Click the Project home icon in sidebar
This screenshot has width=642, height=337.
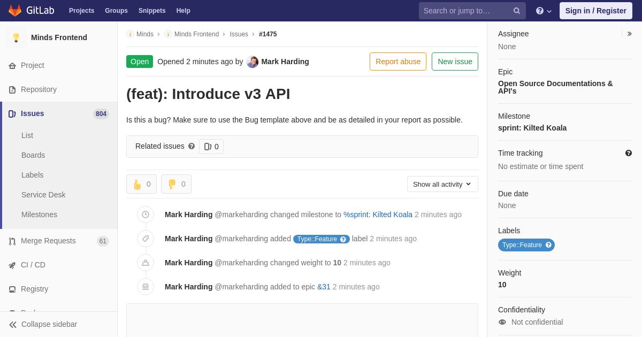point(12,66)
